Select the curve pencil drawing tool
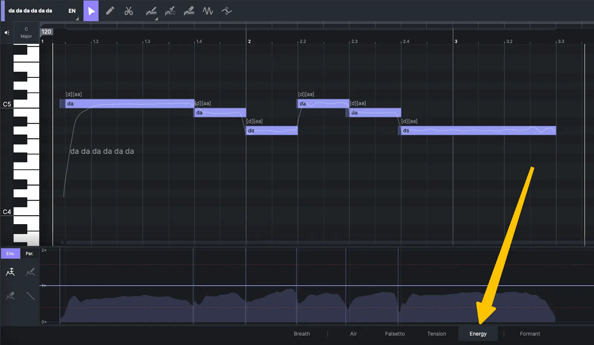 [151, 11]
